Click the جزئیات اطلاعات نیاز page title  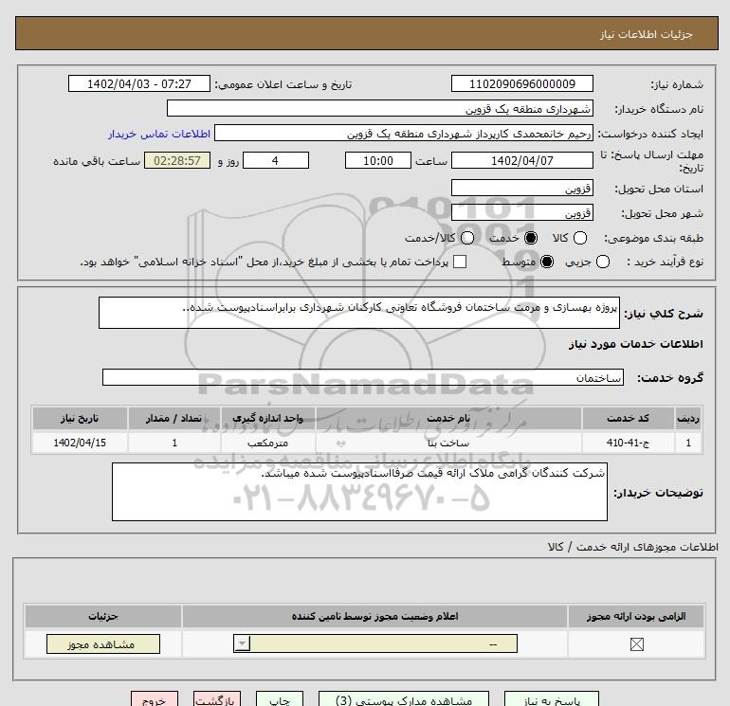point(647,34)
